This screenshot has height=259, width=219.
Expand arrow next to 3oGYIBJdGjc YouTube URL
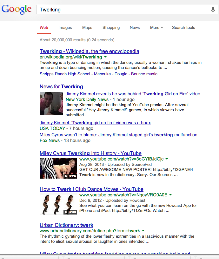tap(167, 159)
